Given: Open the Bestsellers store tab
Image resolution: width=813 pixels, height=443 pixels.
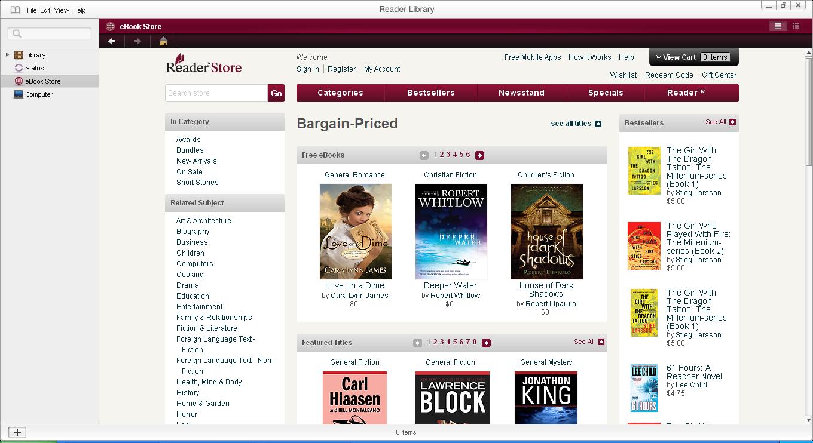Looking at the screenshot, I should coord(431,93).
